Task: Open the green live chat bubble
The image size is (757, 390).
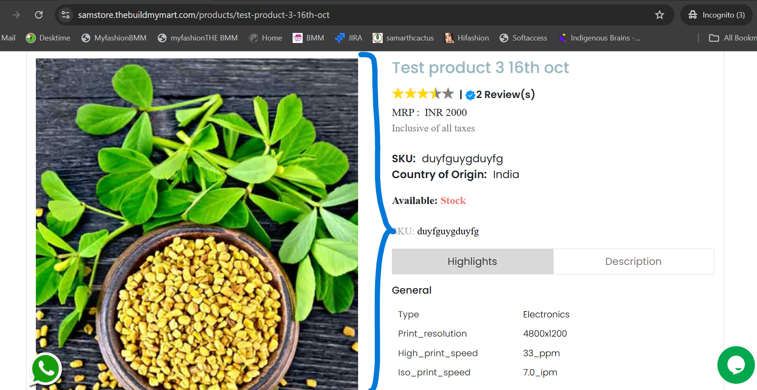Action: 736,365
